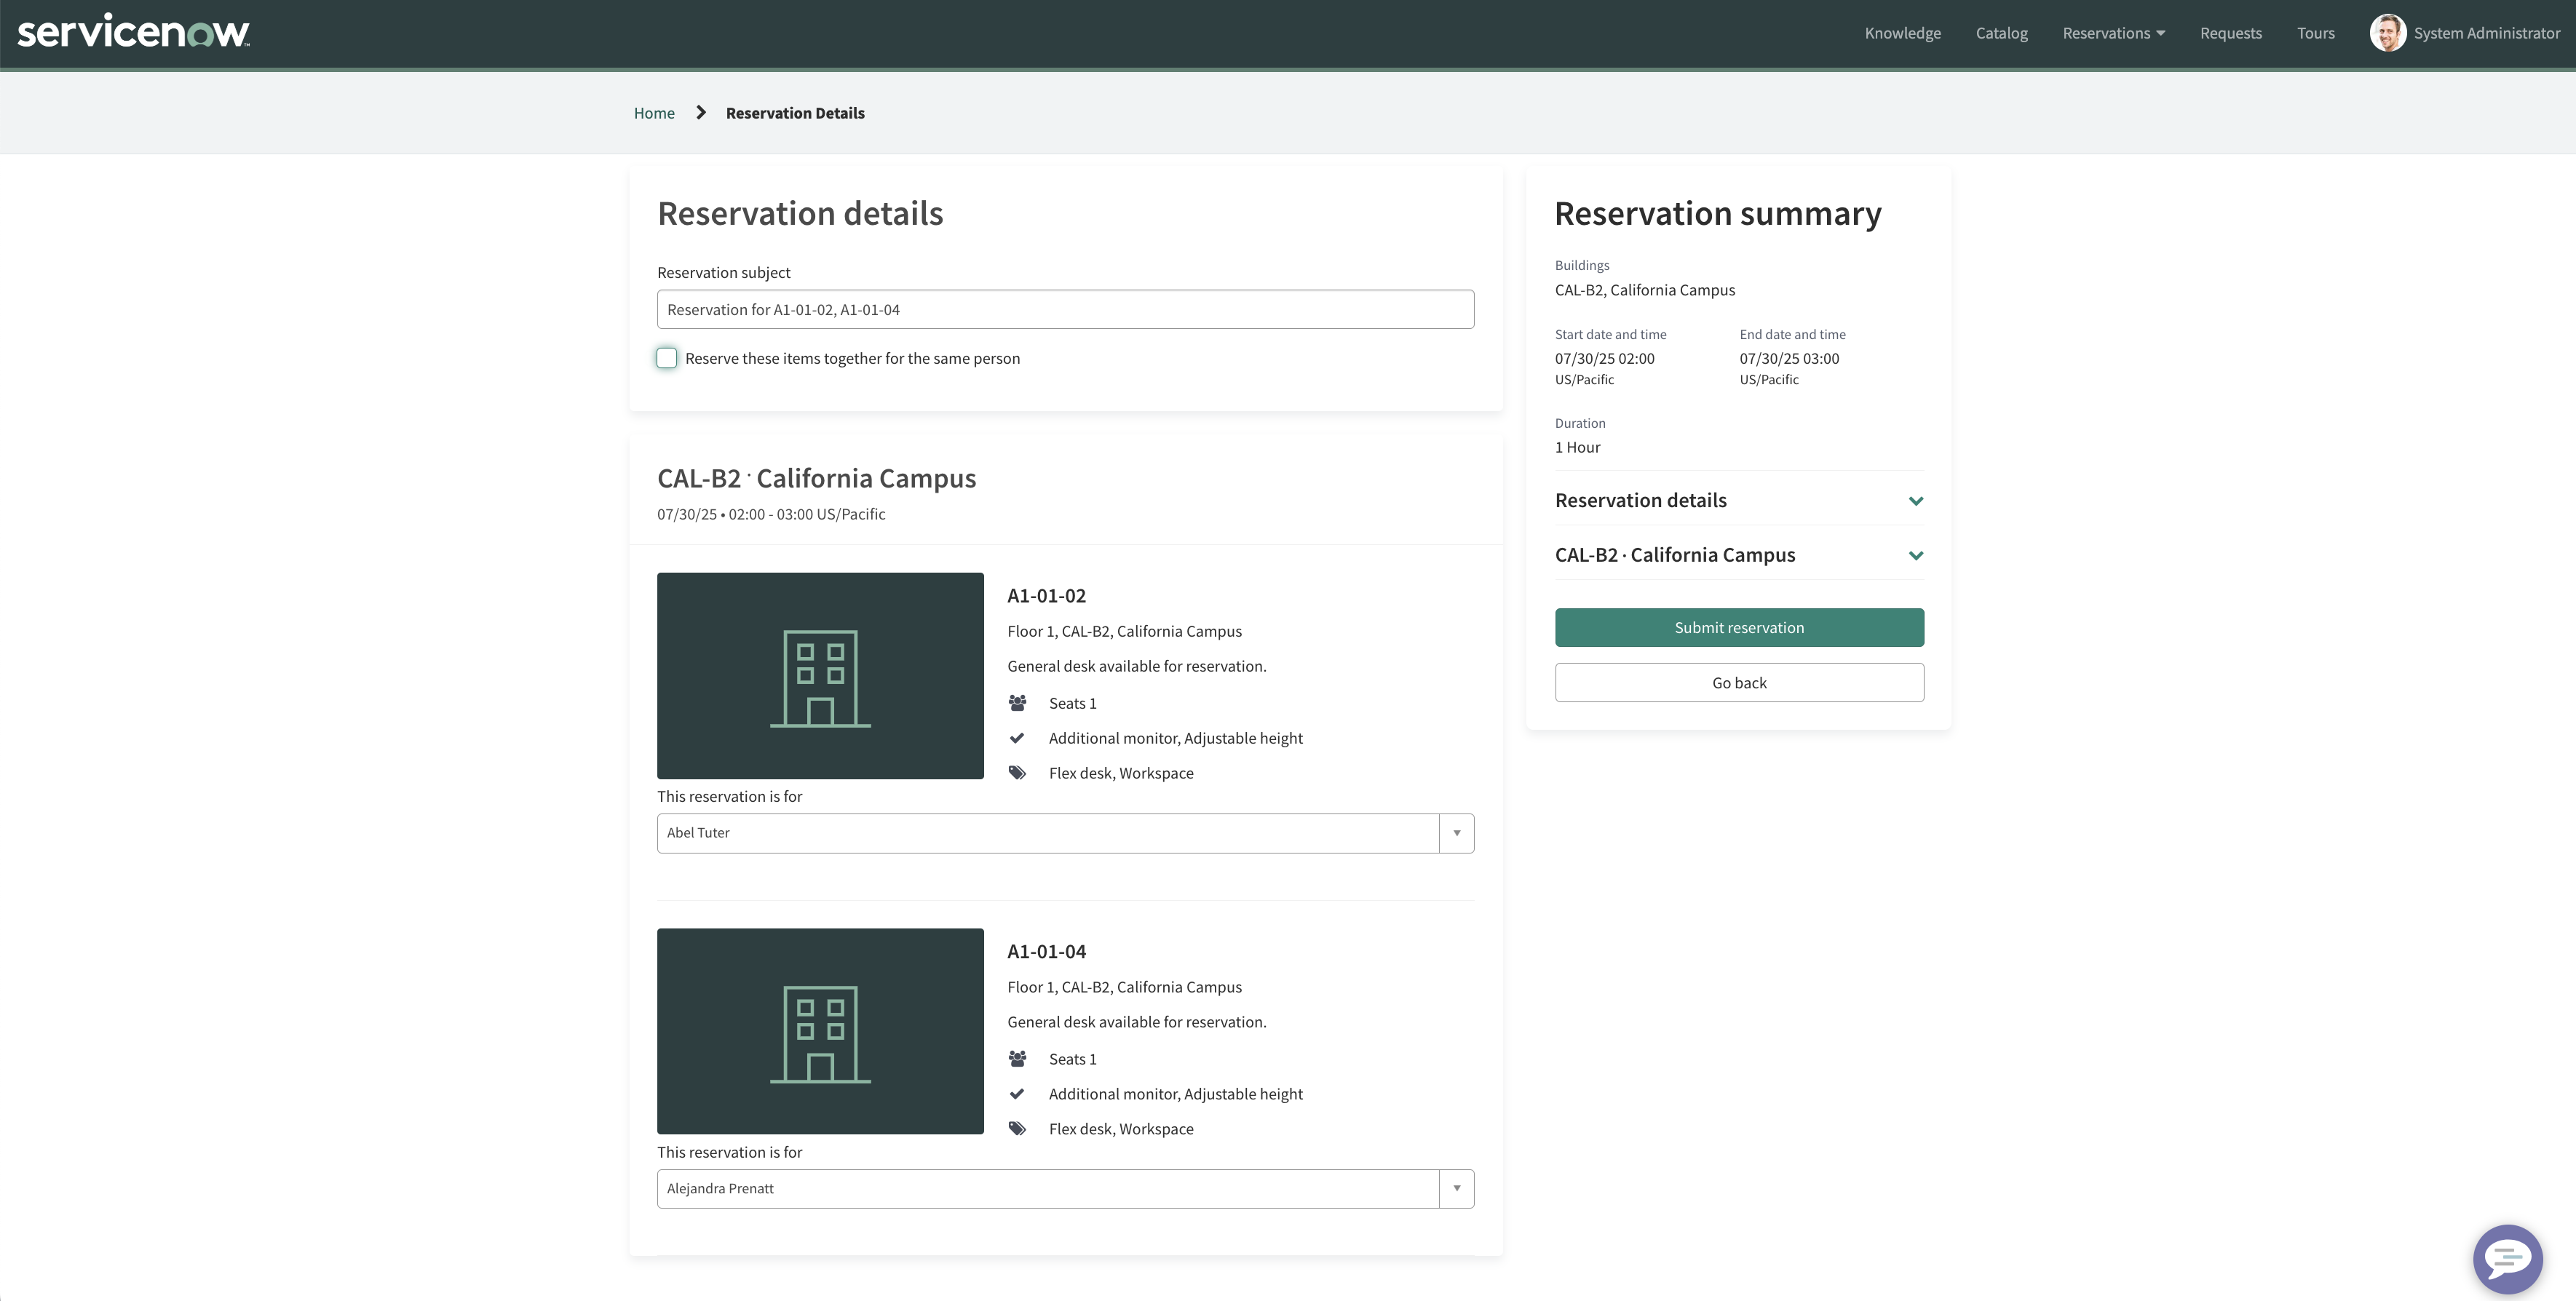The height and width of the screenshot is (1301, 2576).
Task: Click the ServiceNow logo
Action: 134,31
